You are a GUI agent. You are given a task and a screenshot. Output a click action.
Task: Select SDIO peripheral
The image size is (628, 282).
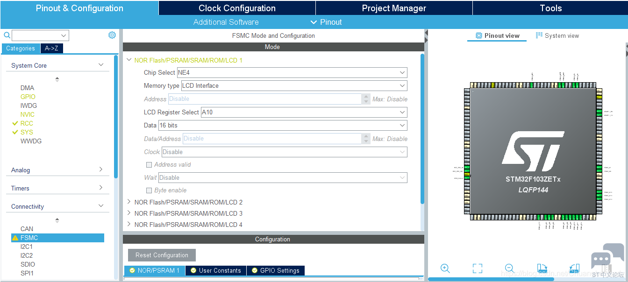[x=28, y=264]
